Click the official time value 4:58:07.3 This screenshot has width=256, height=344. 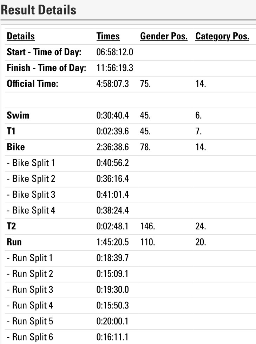point(112,84)
